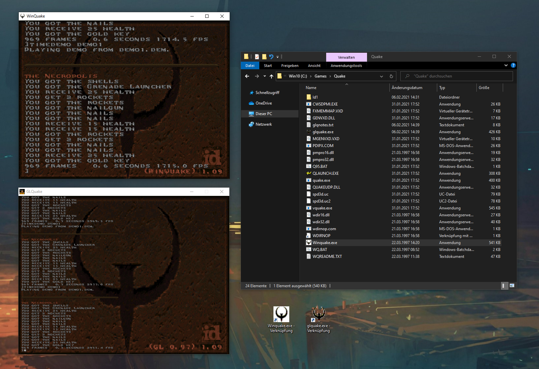Select the QLAUNCH.EXE file icon
This screenshot has height=369, width=539.
point(309,173)
